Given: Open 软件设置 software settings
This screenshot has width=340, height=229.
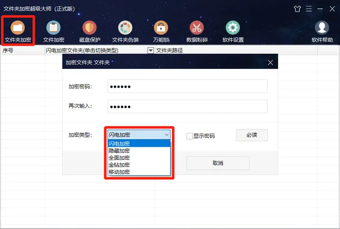Looking at the screenshot, I should pos(233,31).
